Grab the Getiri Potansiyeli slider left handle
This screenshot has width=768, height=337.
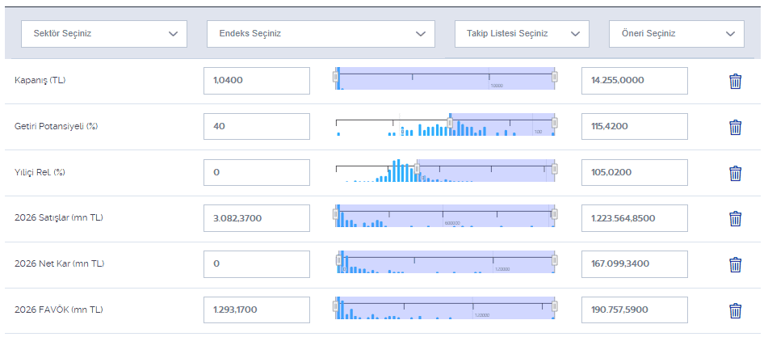(450, 123)
